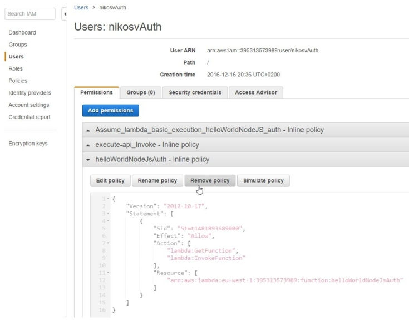Click the "Stmt1481893689000" Sid value
The height and width of the screenshot is (320, 409).
click(210, 229)
